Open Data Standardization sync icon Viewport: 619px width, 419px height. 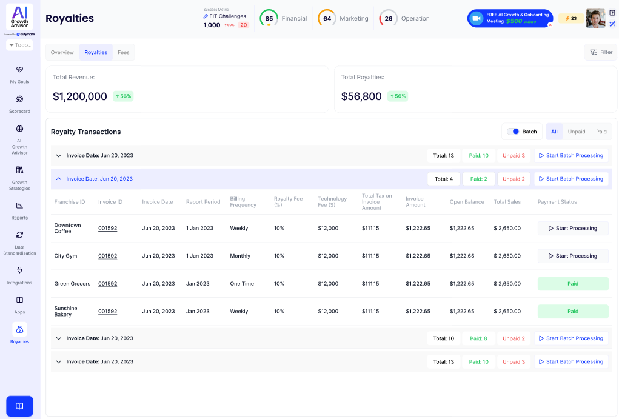(x=19, y=235)
